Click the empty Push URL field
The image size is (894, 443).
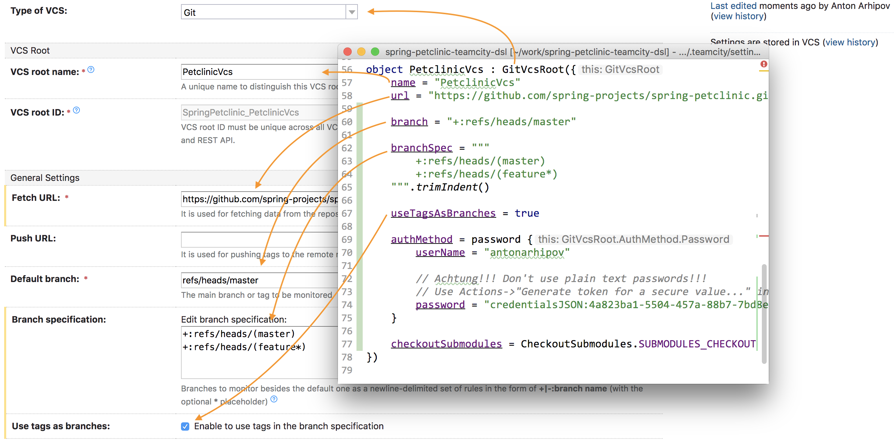pos(259,239)
